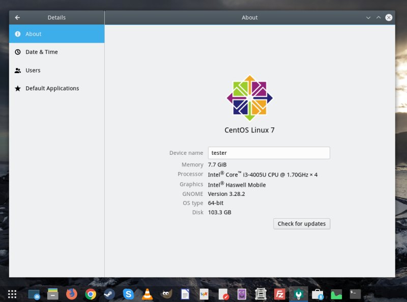Minimize the About window with down chevron
This screenshot has height=302, width=407.
[368, 18]
